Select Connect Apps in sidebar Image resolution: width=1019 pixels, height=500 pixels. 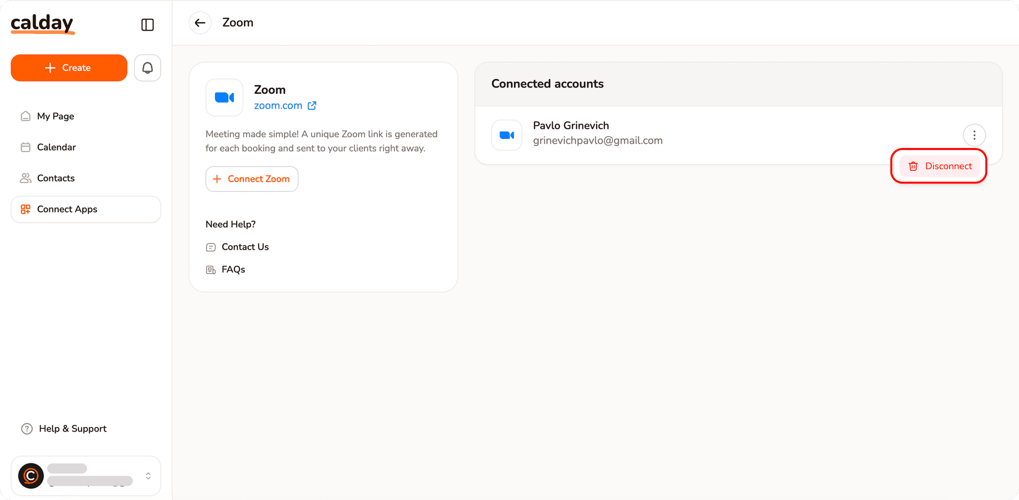(67, 209)
